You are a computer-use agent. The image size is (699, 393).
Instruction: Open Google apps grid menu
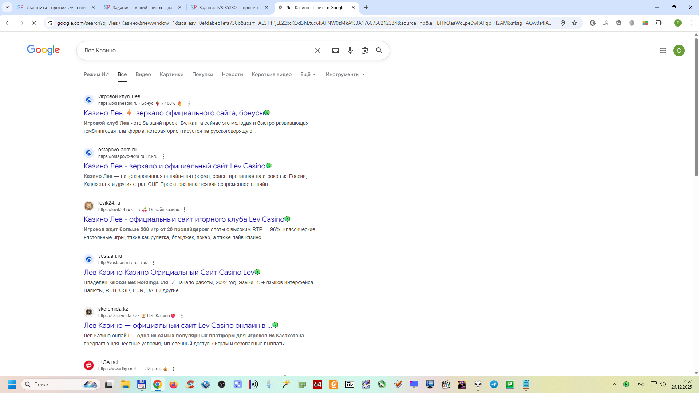point(663,51)
